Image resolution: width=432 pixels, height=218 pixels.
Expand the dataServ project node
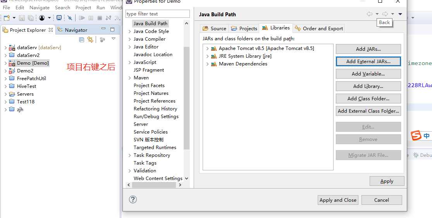tap(5, 48)
